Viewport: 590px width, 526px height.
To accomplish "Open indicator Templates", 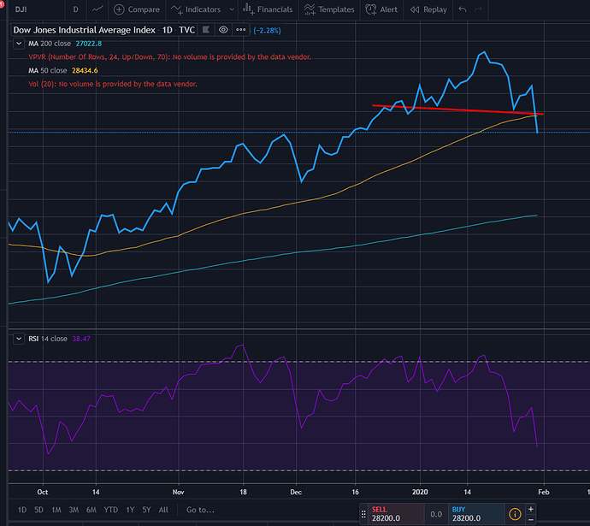I will click(x=329, y=9).
